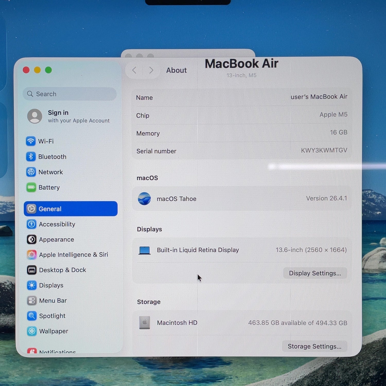
Task: Click 463.85 GB available of 494.33 GB
Action: point(298,323)
